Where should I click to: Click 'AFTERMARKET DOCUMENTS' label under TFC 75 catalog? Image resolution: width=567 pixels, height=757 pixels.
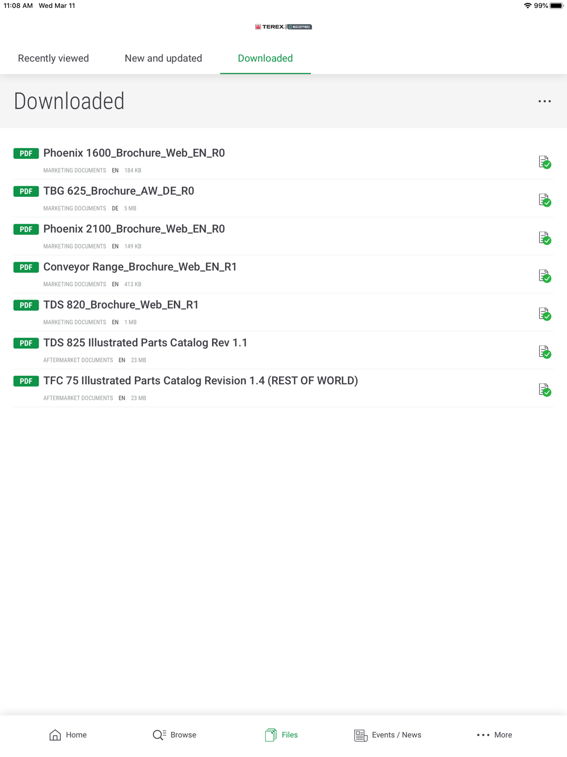78,398
